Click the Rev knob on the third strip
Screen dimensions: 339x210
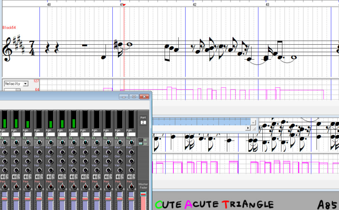pos(28,152)
